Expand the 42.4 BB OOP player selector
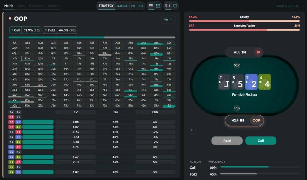The width and height of the screenshot is (307, 180). (244, 121)
